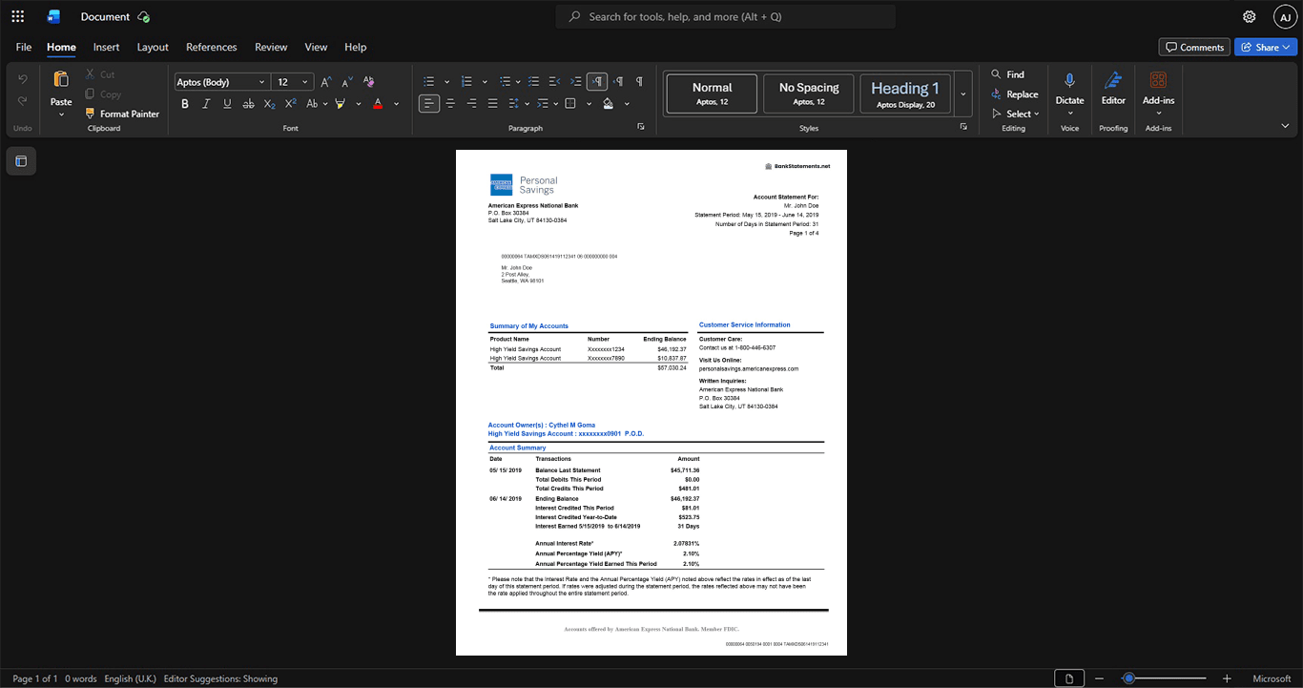Toggle Underline formatting
The height and width of the screenshot is (688, 1303).
(x=227, y=103)
